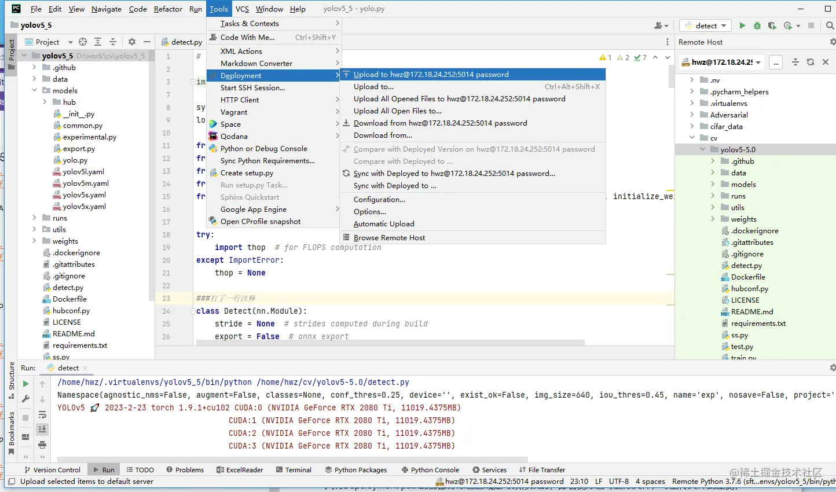Run detect with Coverage shield icon

point(772,25)
